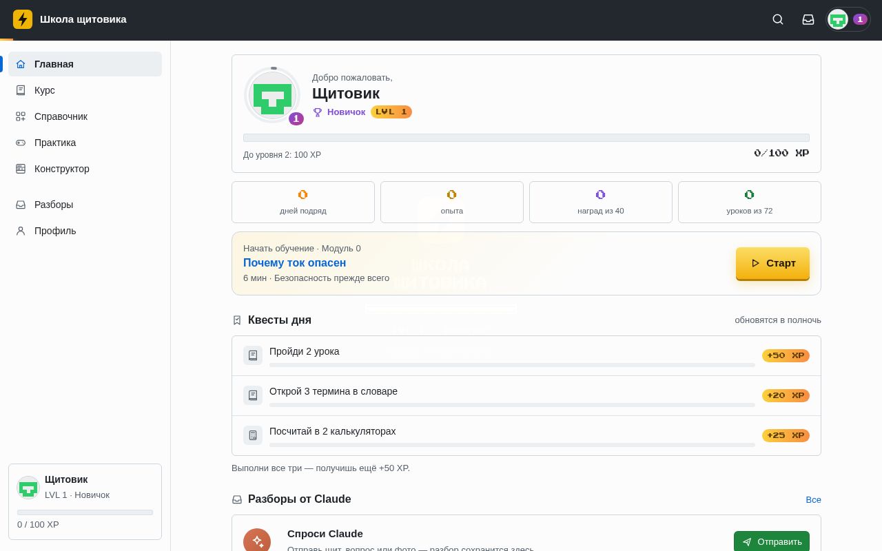This screenshot has height=551, width=882.
Task: Click the Все link beside Разборы от Claude
Action: pyautogui.click(x=813, y=499)
